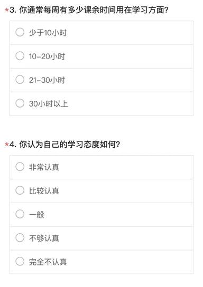
Task: Pick the 完全不认真 radio button
Action: [20, 261]
